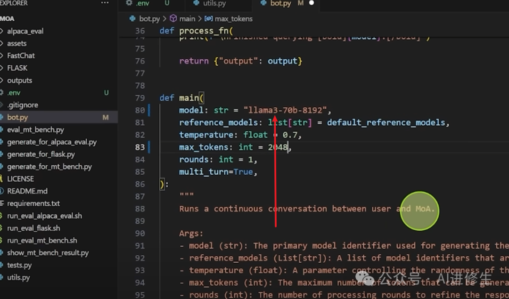Open the LICENSE file
This screenshot has height=299, width=509.
click(20, 179)
